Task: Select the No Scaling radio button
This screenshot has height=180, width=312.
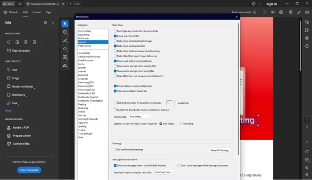Action: (x=181, y=123)
